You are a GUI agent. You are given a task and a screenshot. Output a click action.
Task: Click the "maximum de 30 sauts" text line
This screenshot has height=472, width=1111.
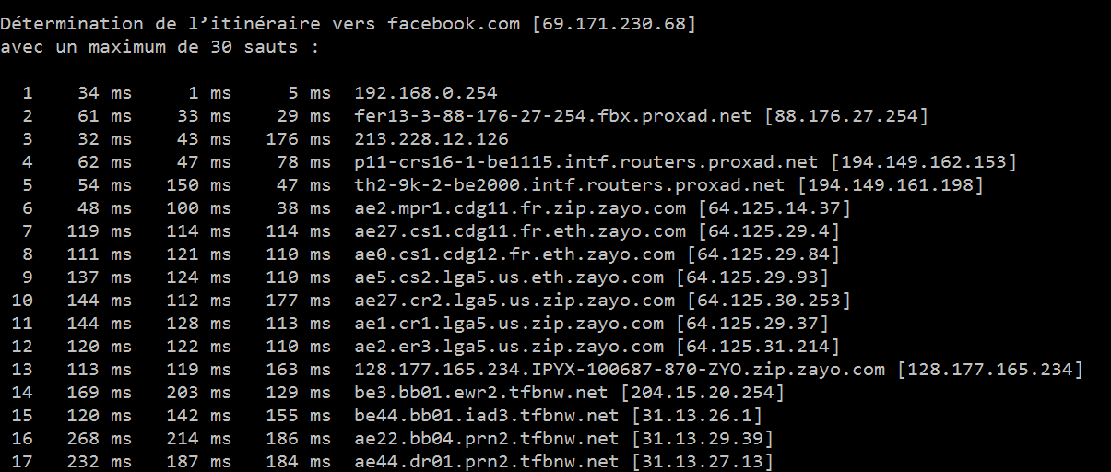[159, 47]
